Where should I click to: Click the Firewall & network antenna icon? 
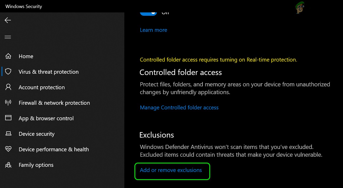coord(8,103)
